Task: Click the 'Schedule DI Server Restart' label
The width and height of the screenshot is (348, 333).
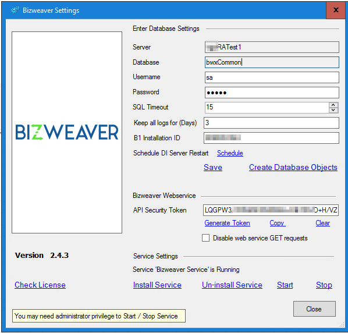Action: coord(171,153)
